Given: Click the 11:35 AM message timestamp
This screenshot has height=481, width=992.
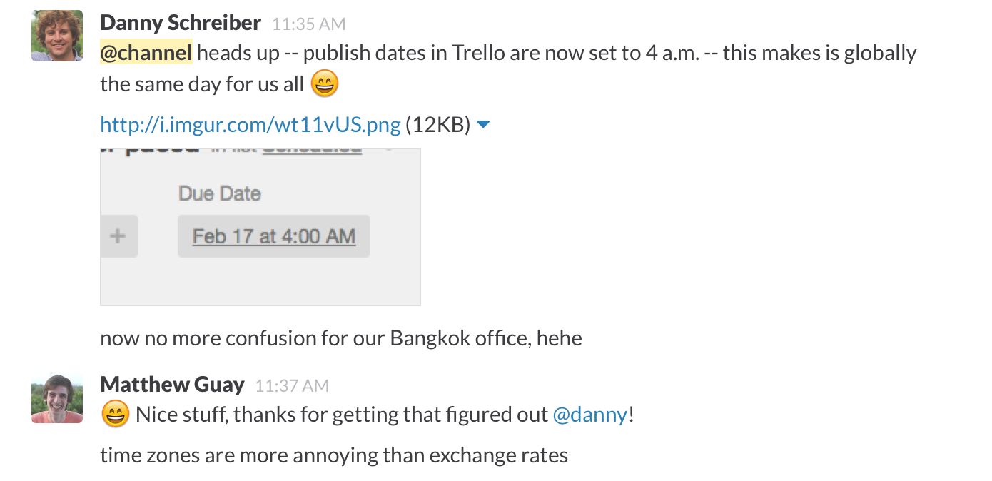Looking at the screenshot, I should click(308, 24).
